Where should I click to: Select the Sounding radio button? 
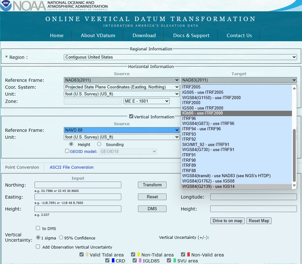(99, 144)
